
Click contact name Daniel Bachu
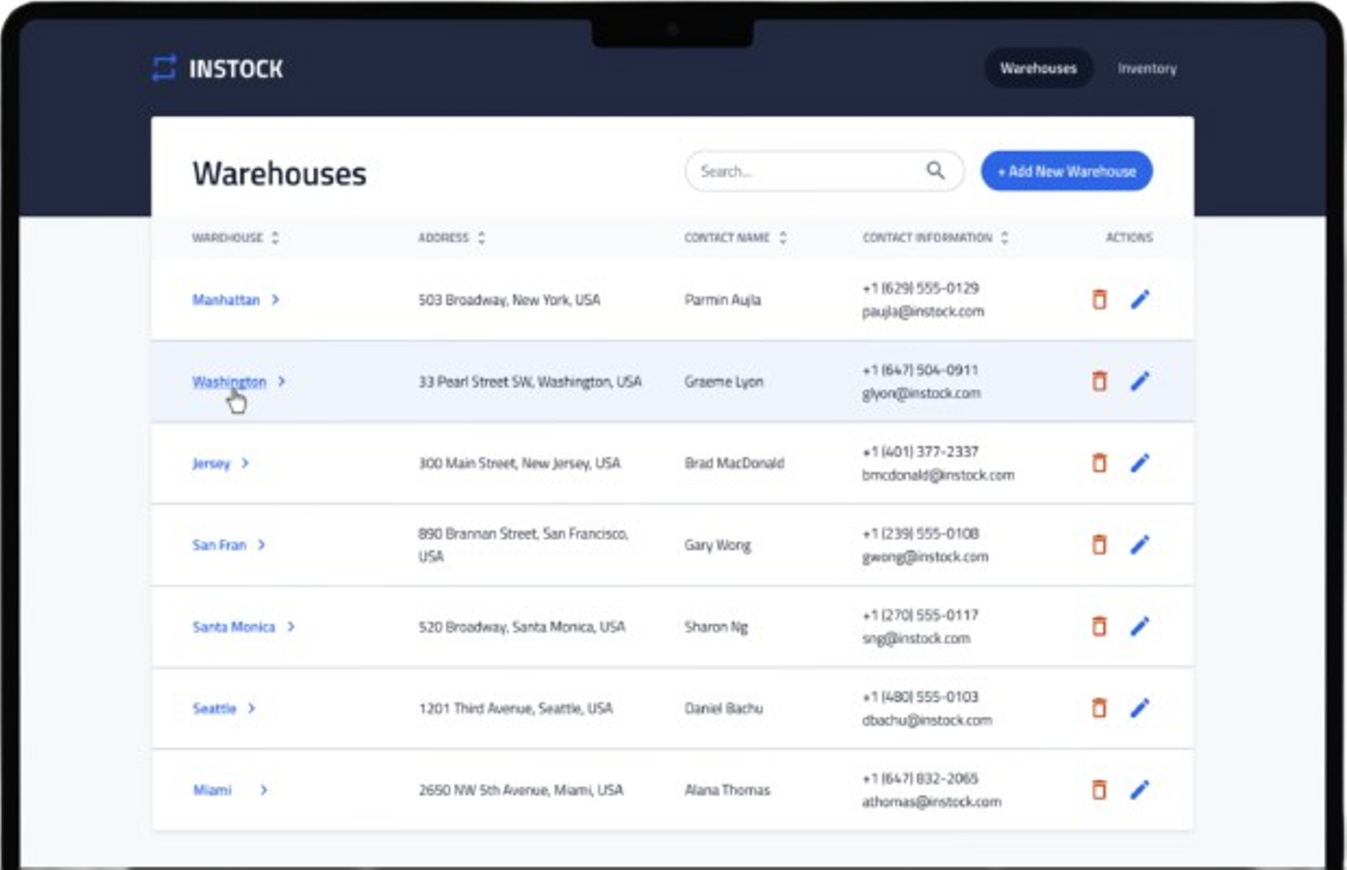tap(724, 708)
